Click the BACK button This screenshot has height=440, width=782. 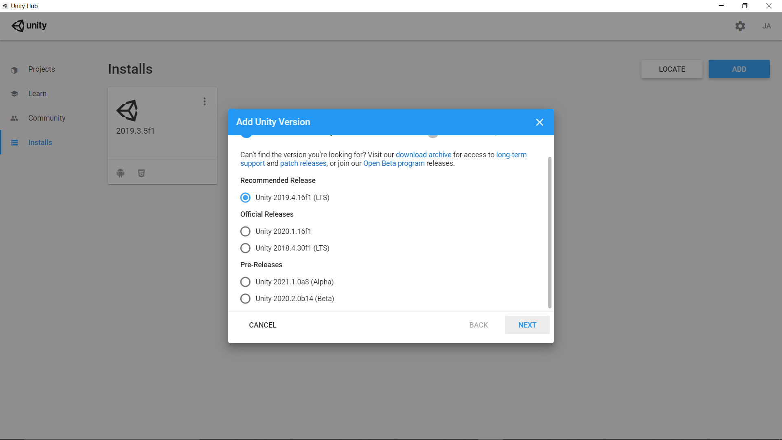pyautogui.click(x=479, y=325)
